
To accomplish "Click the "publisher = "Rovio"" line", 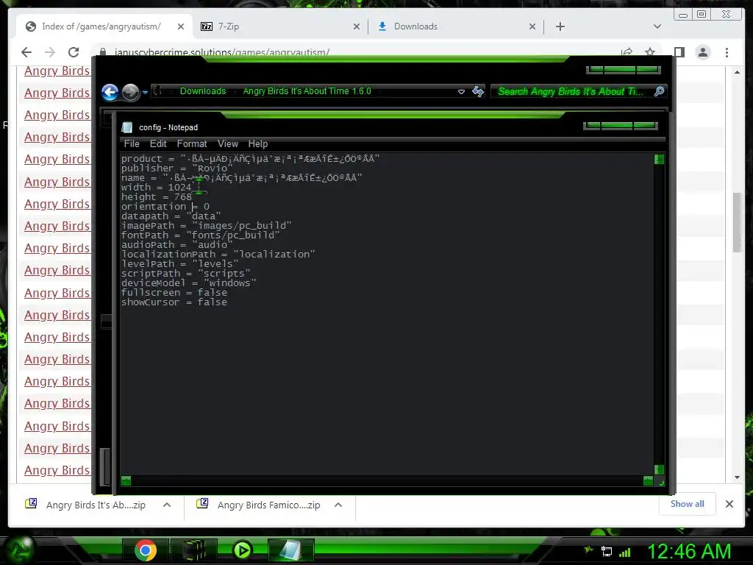I will tap(176, 168).
